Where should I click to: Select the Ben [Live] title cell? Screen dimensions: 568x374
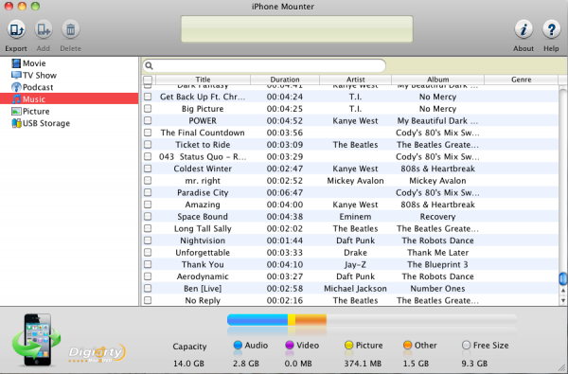[203, 289]
